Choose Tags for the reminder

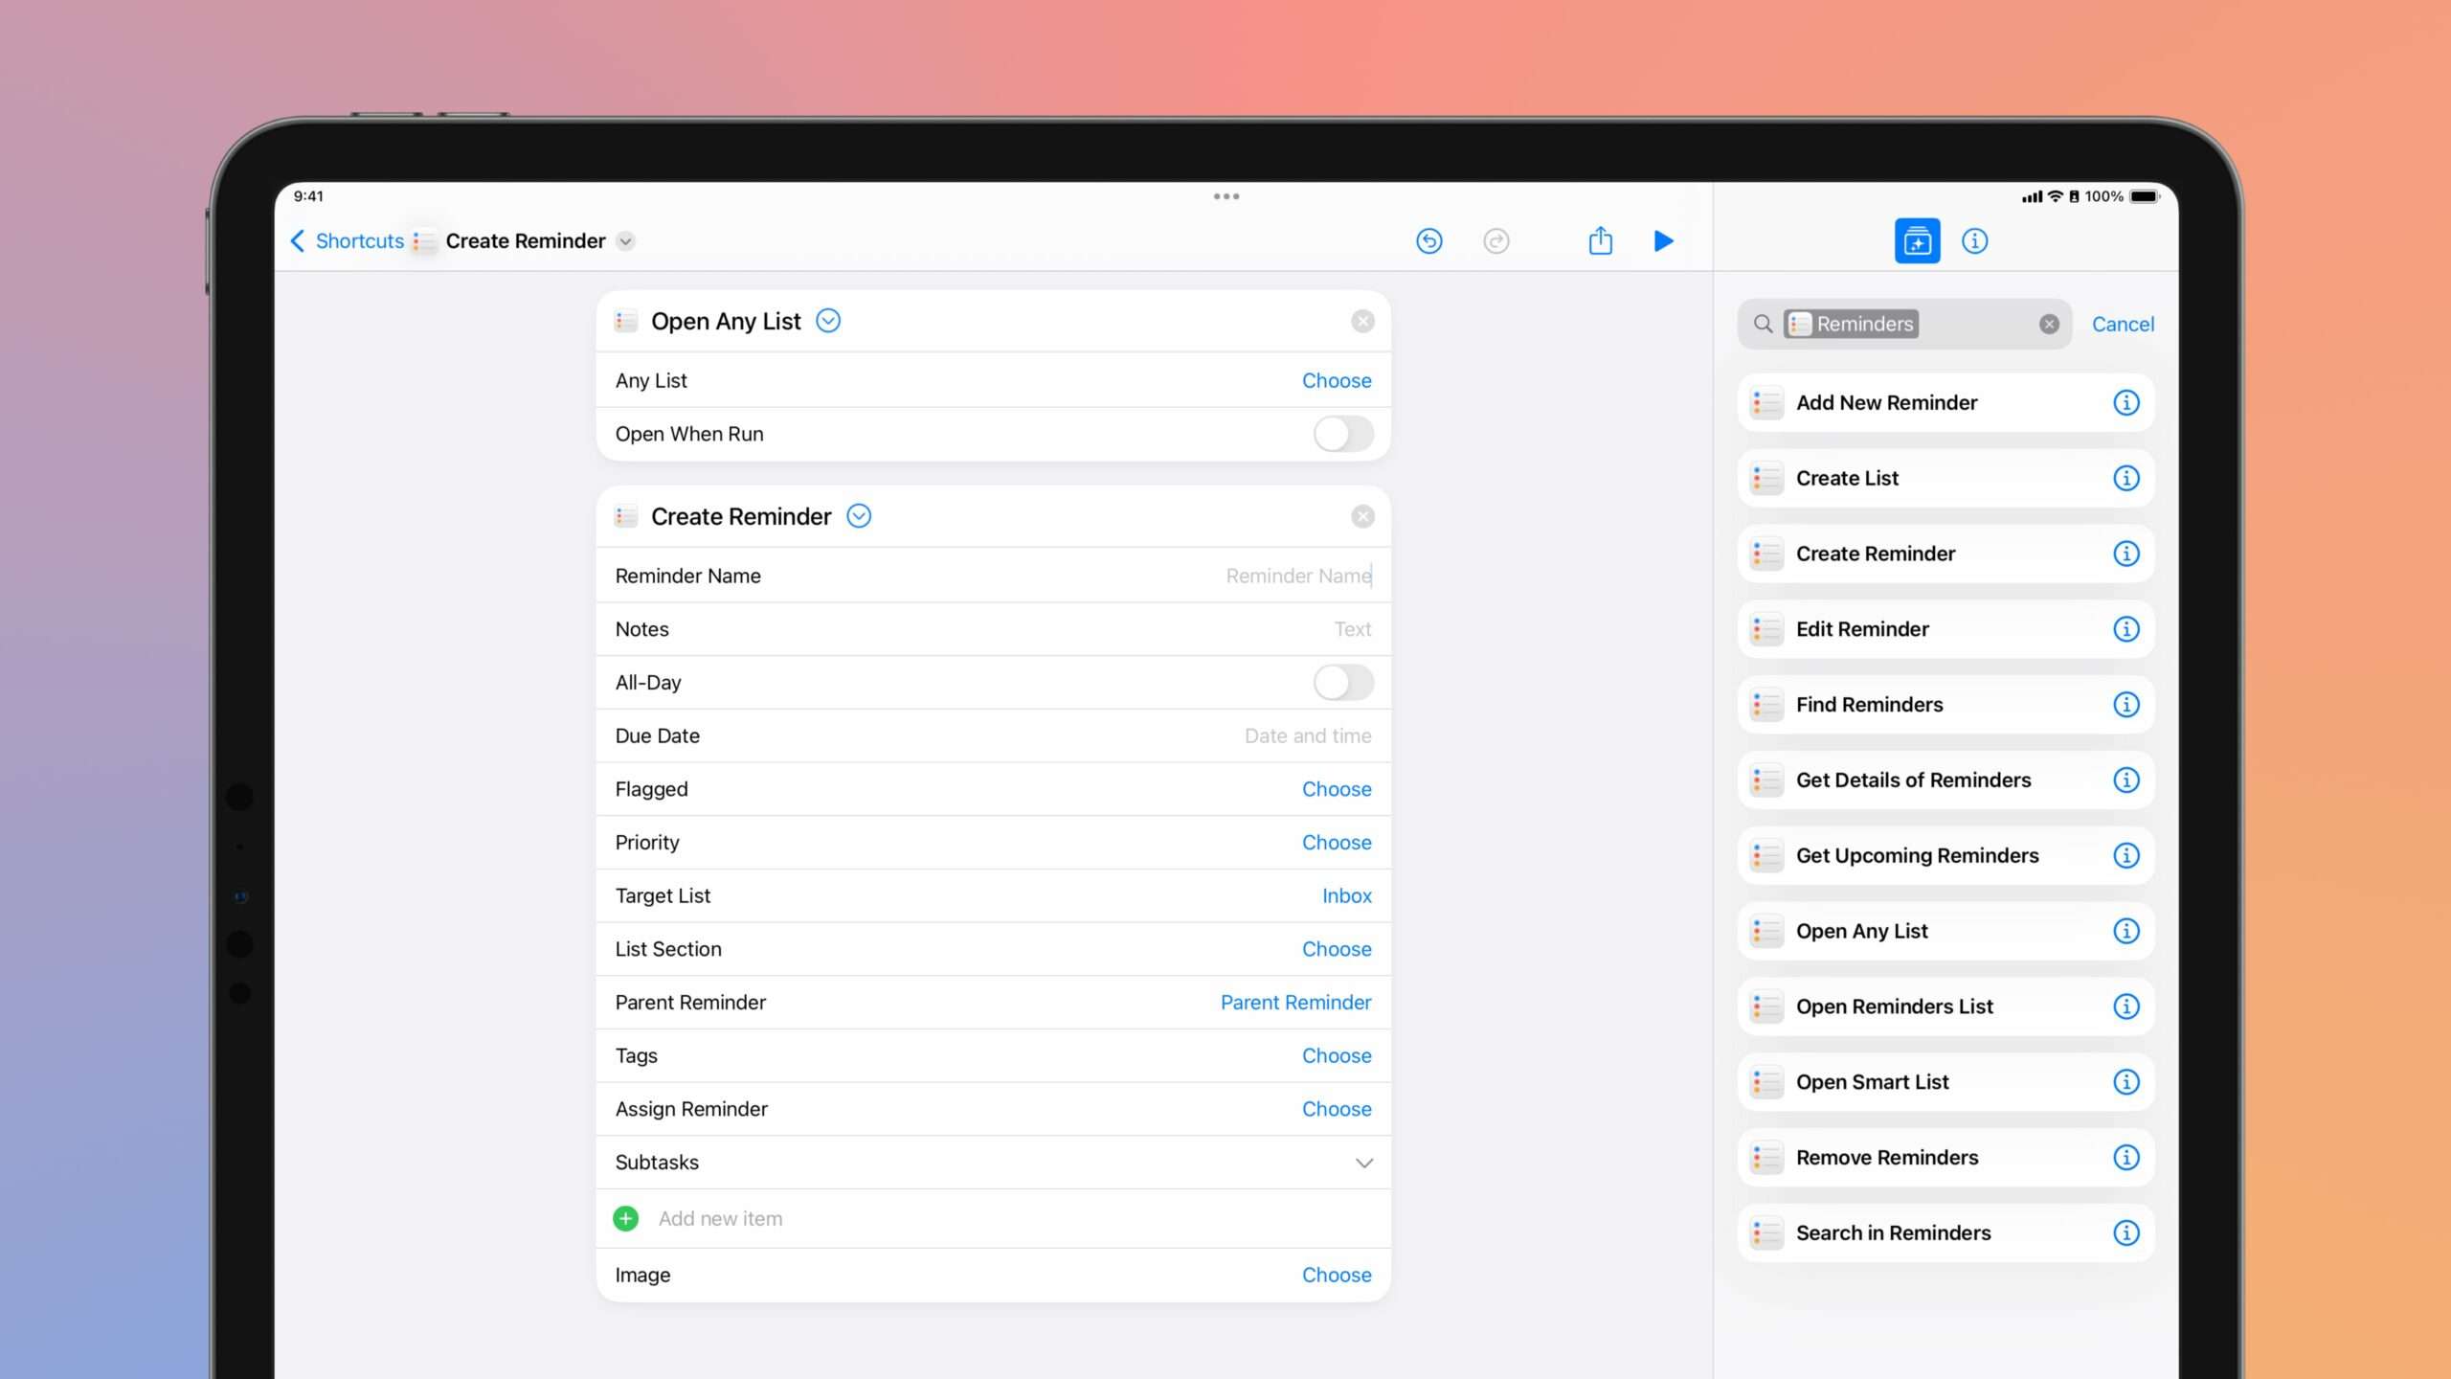click(1336, 1055)
